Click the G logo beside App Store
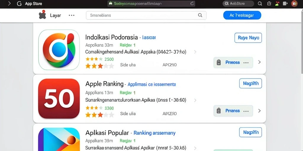 [x=19, y=4]
